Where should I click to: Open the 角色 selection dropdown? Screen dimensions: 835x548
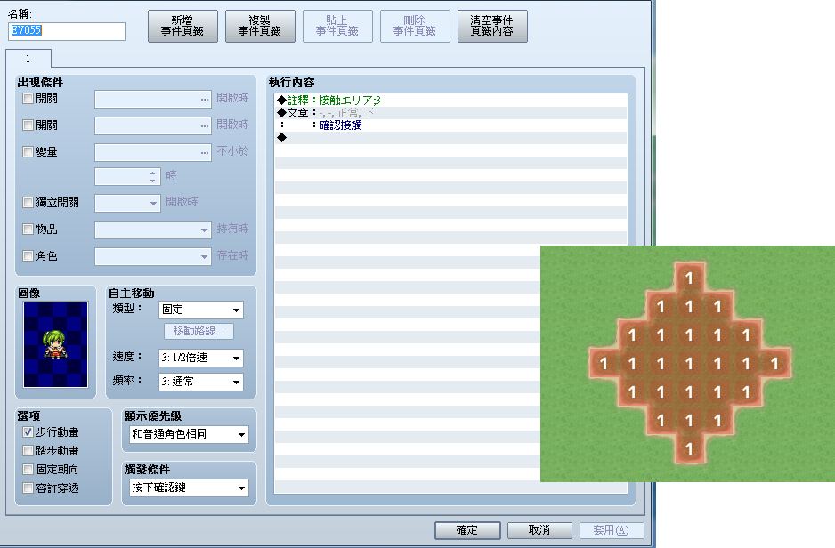[x=153, y=256]
